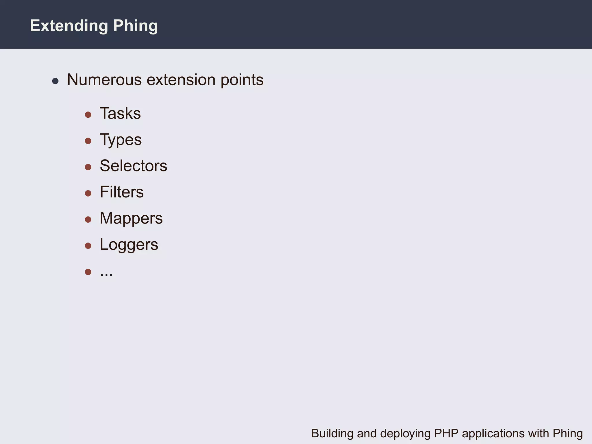Viewport: 592px width, 444px height.
Task: Select the 'Tasks' list item text
Action: (x=120, y=113)
